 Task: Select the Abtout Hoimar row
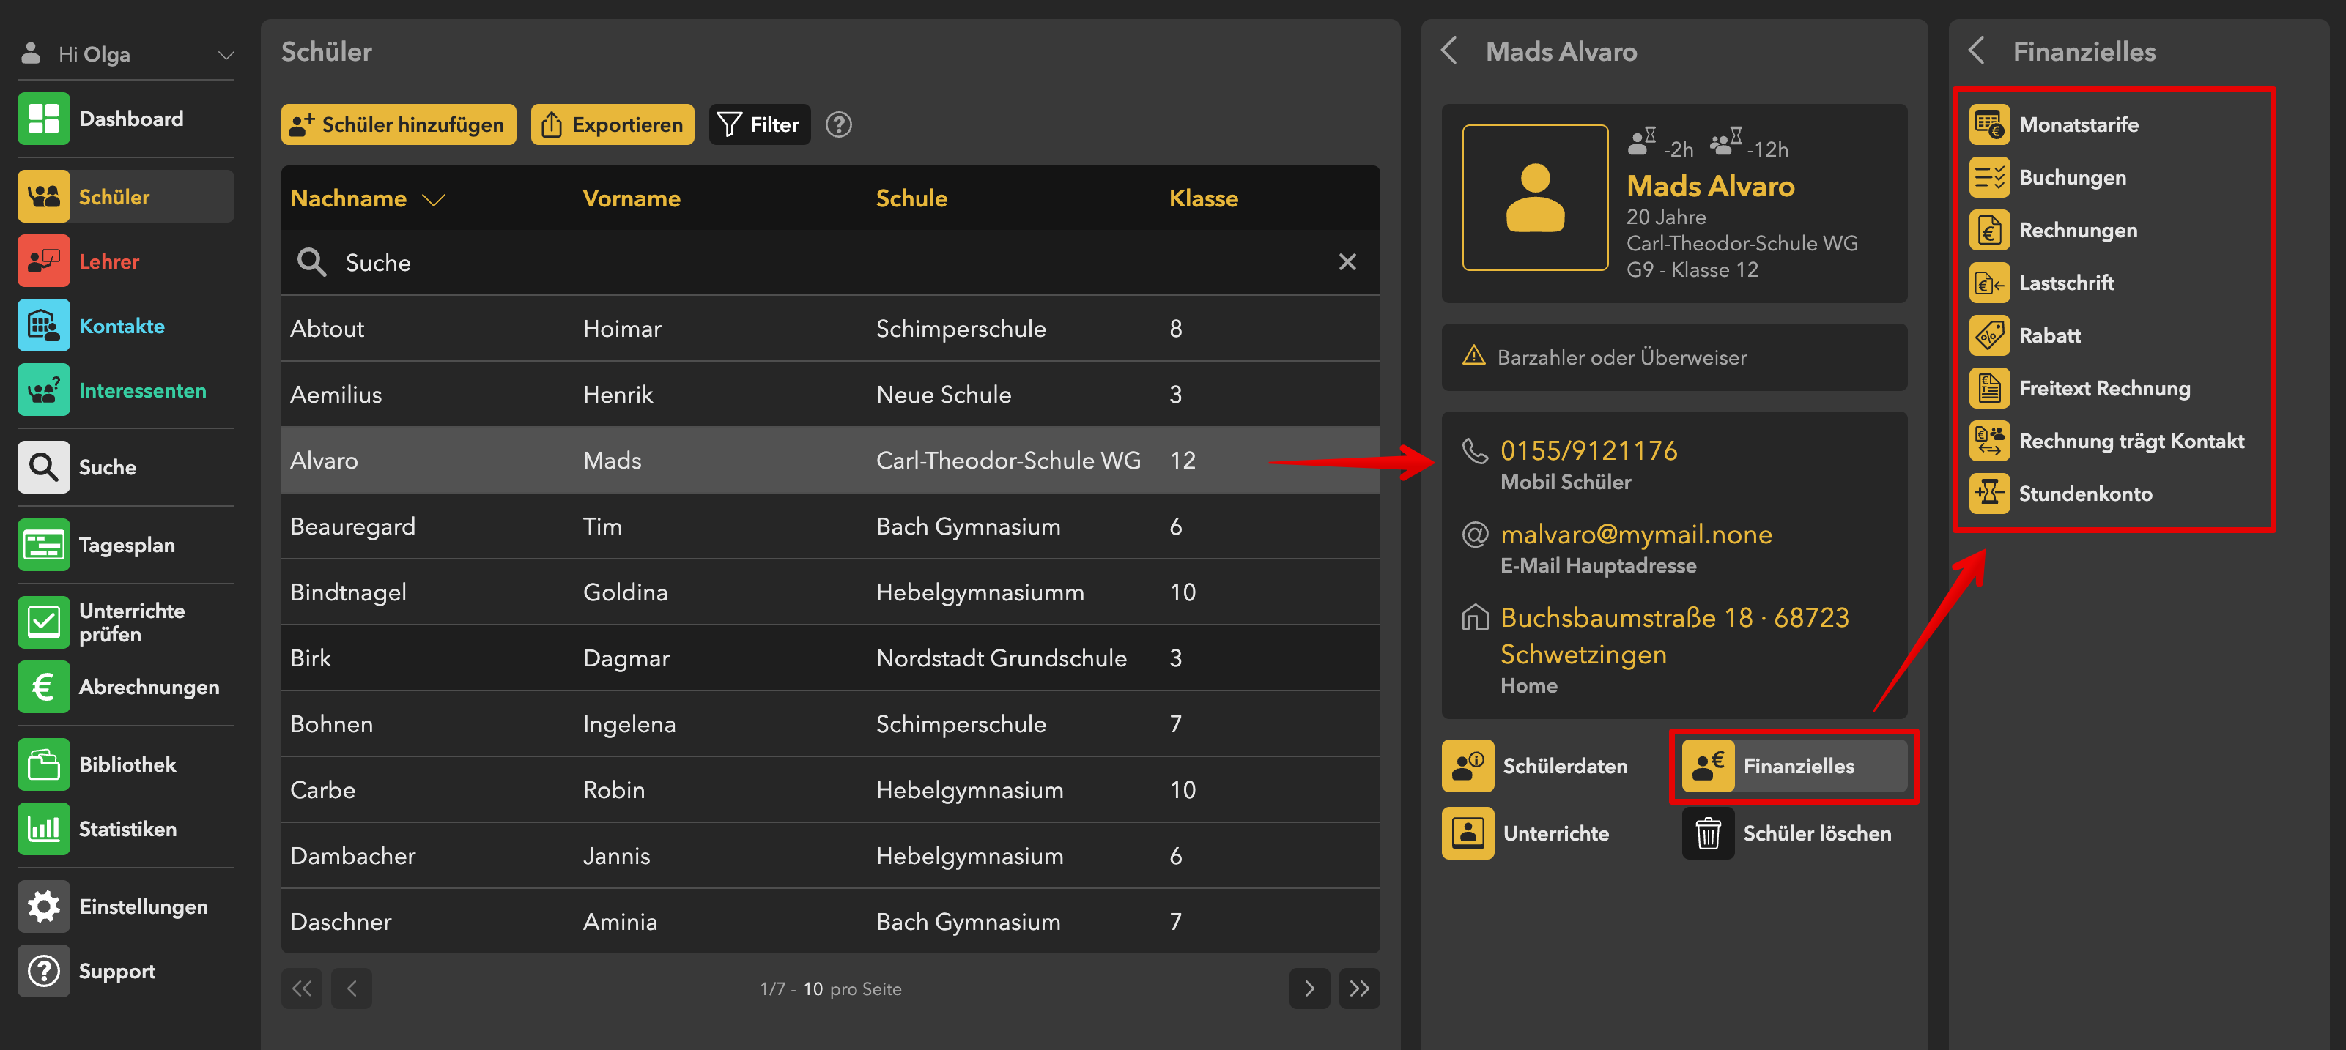[831, 329]
